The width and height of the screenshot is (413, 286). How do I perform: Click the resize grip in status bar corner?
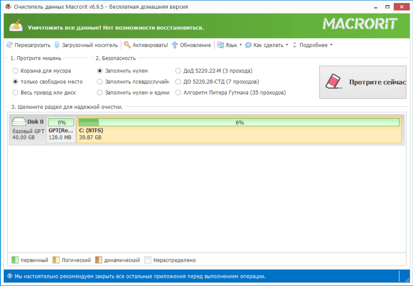pyautogui.click(x=407, y=279)
